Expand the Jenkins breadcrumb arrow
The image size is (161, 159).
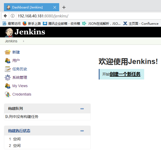pos(24,41)
